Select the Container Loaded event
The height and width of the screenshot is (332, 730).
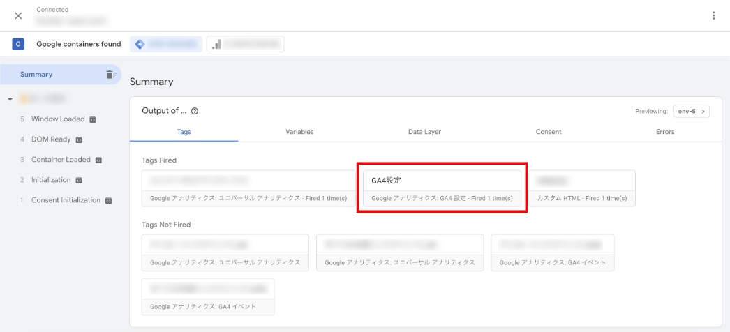pos(61,160)
